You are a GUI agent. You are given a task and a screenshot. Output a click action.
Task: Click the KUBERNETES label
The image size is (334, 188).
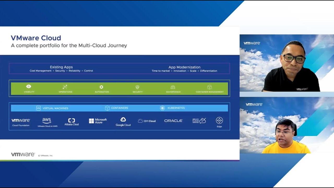pos(176,108)
